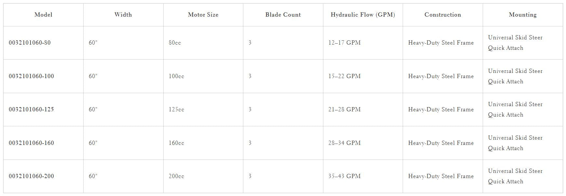The image size is (566, 196).
Task: Click model 0032101060-100 cell
Action: [31, 76]
